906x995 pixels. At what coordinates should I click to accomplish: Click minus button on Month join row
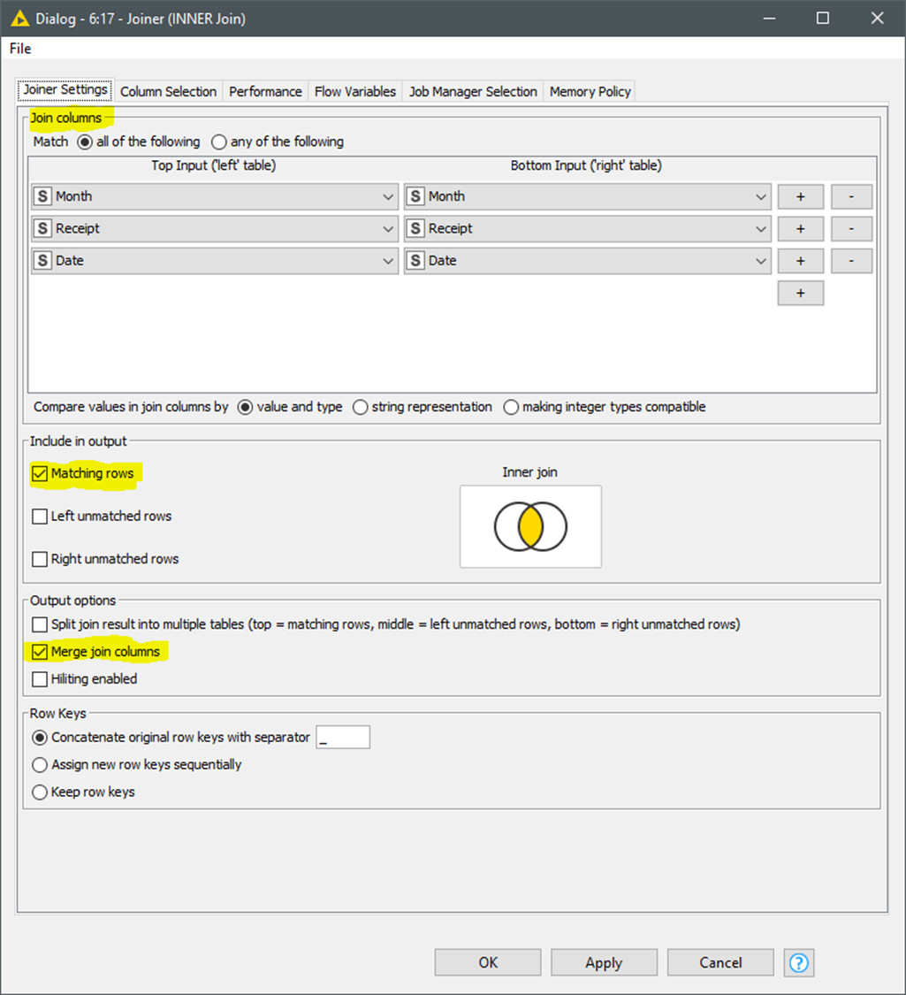click(851, 196)
